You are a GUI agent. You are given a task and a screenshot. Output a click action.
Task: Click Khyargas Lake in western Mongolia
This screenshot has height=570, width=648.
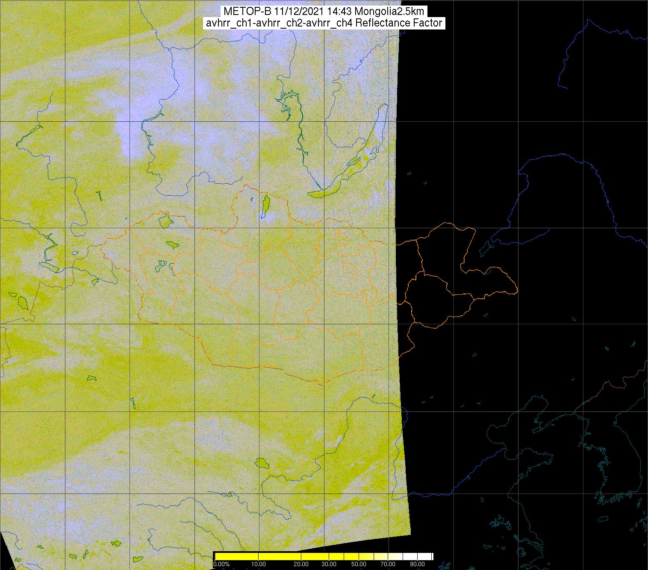174,244
